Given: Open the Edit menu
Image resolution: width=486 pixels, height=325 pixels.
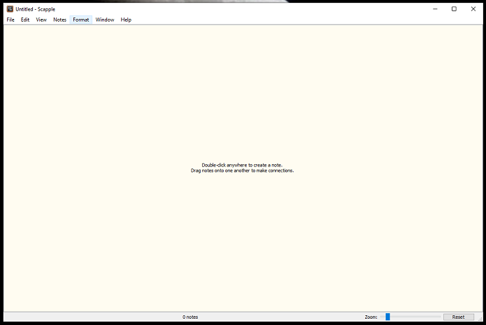Looking at the screenshot, I should [x=25, y=20].
